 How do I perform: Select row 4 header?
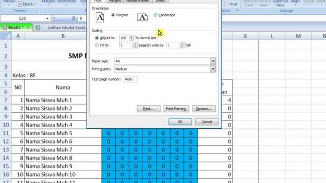pos(6,75)
